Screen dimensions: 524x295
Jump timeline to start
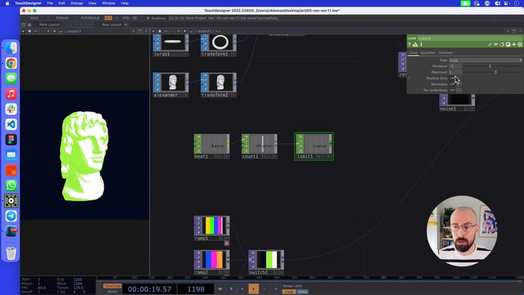220,289
